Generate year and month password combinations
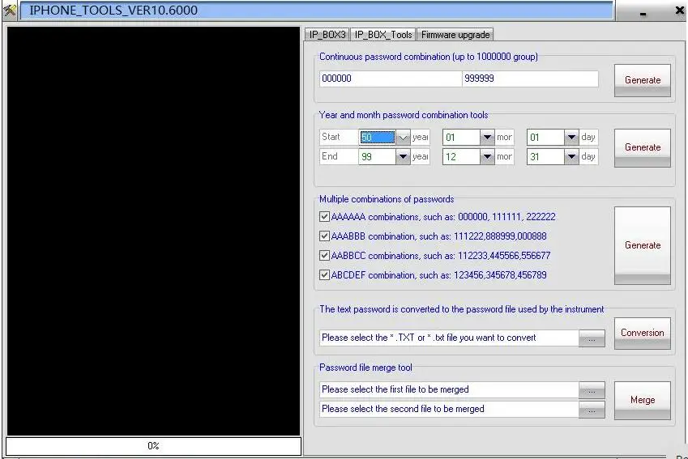 click(643, 147)
